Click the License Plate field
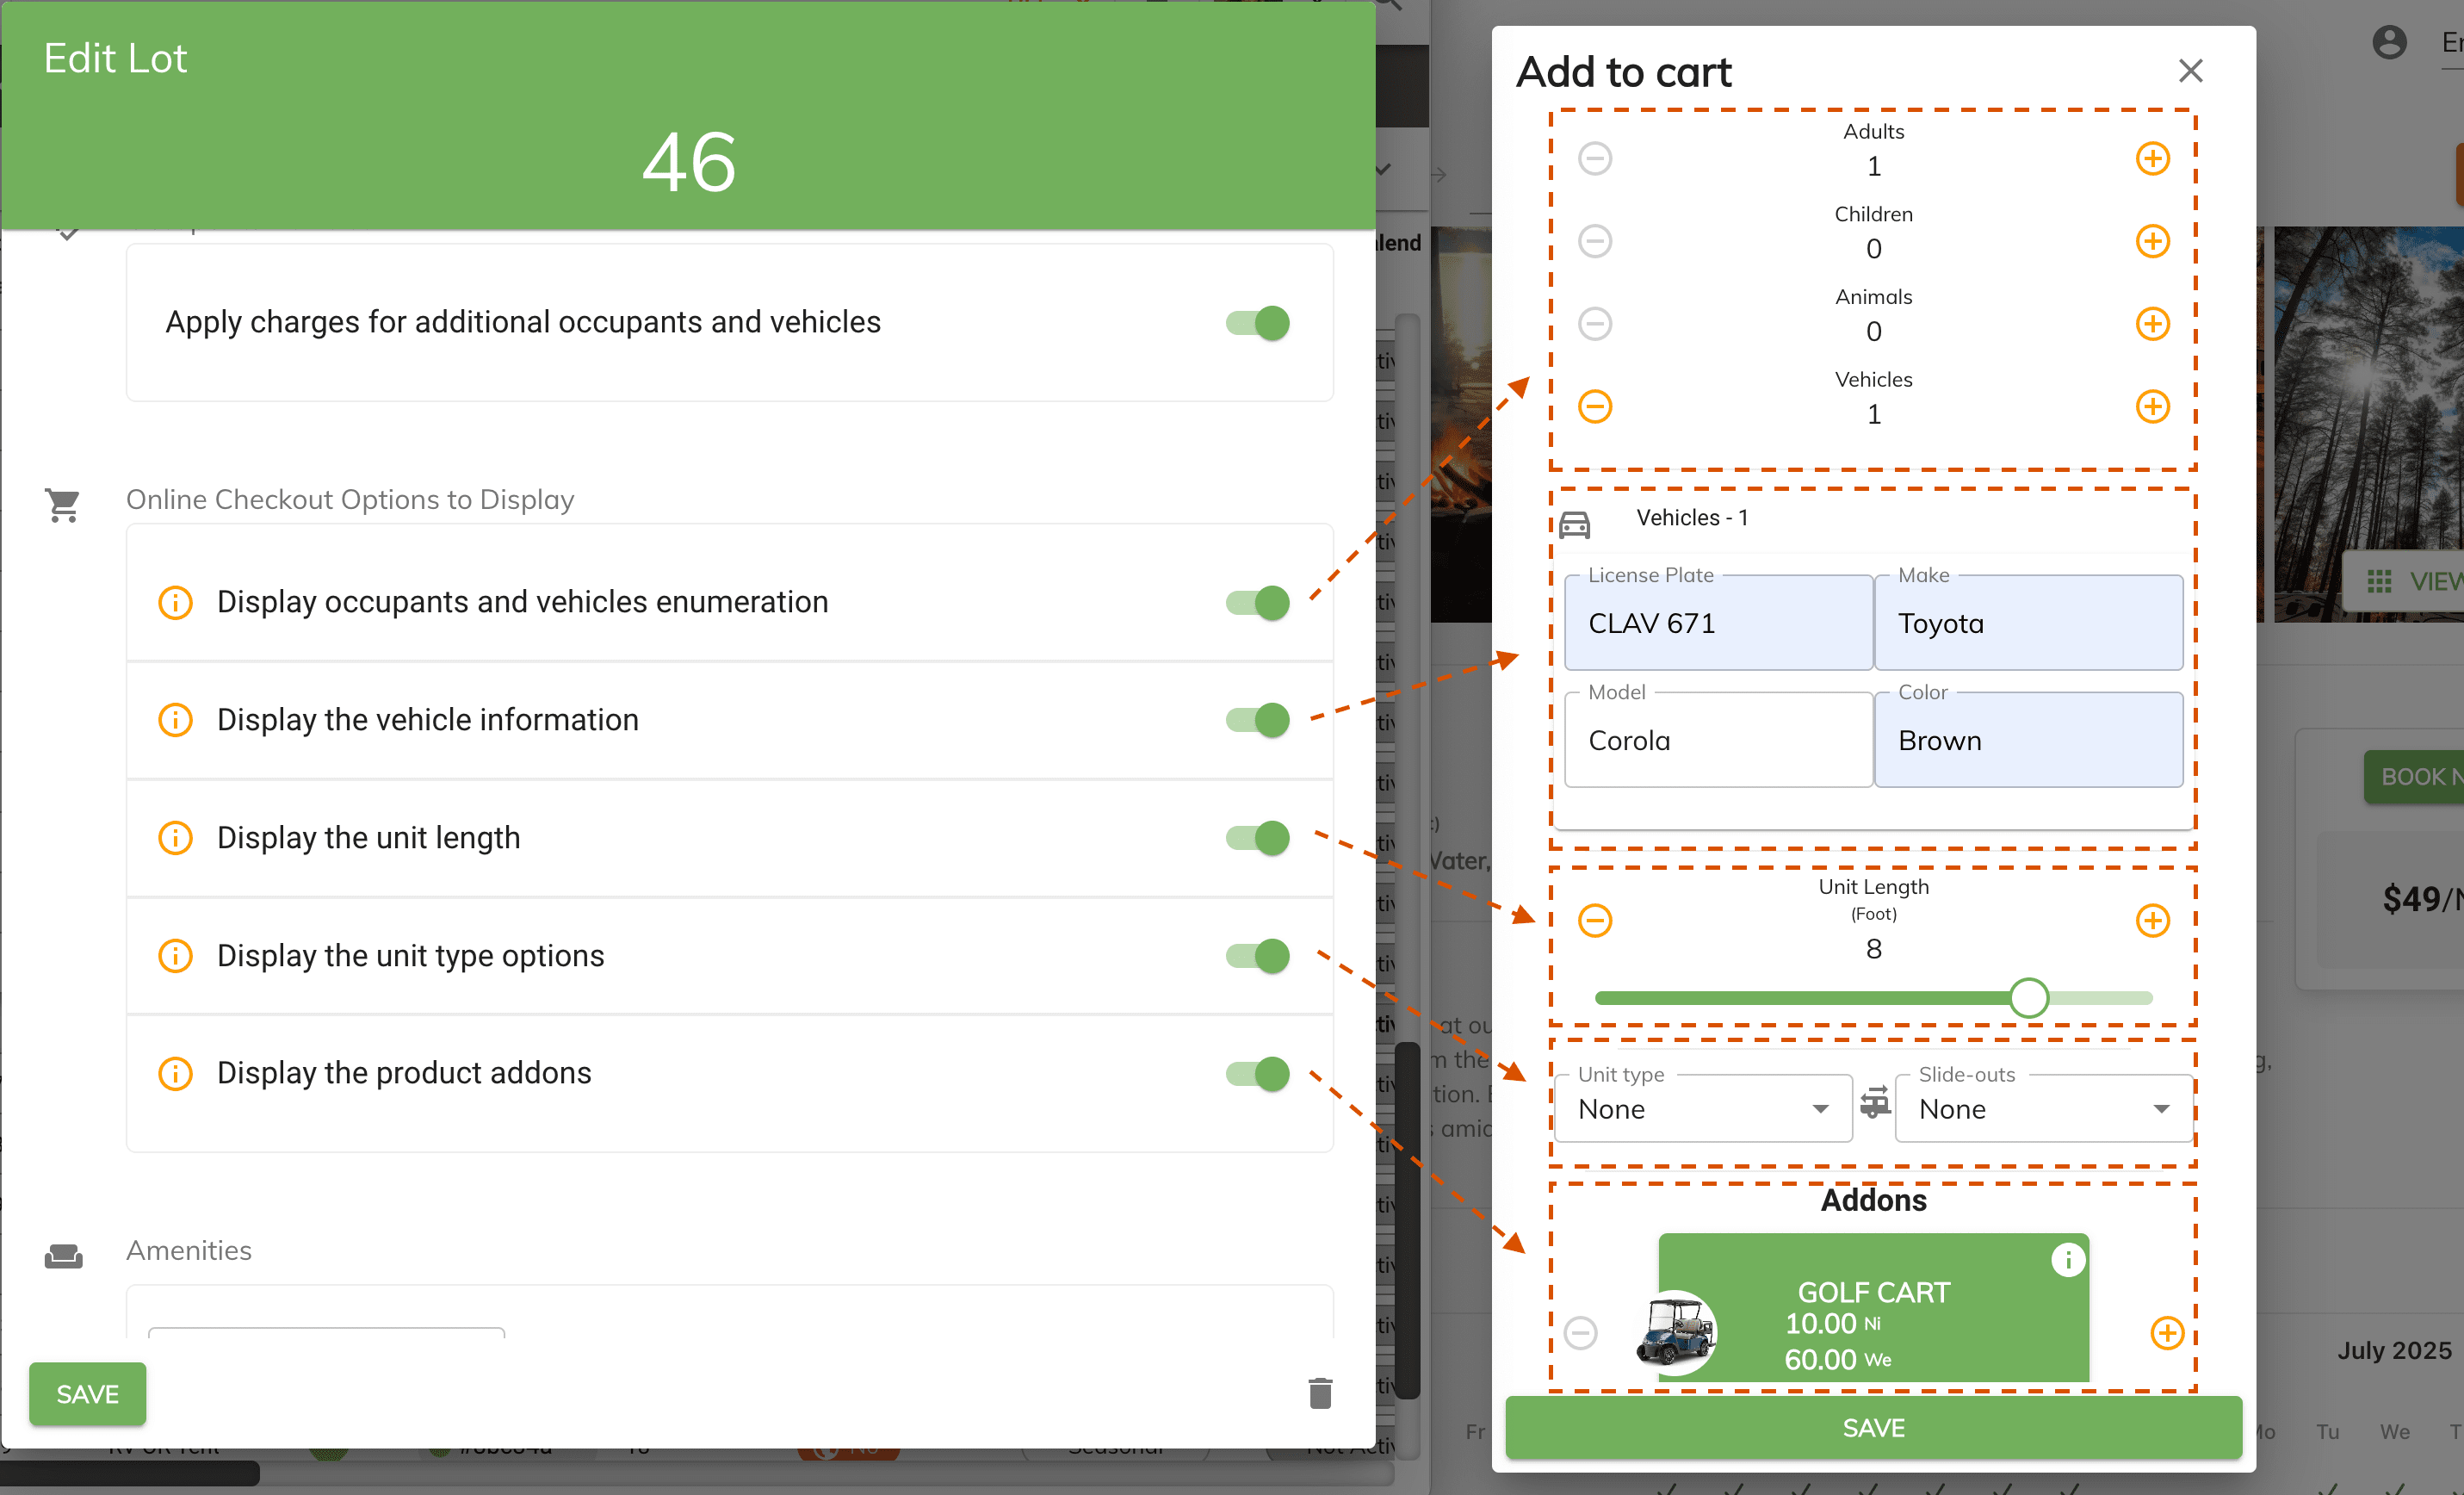The height and width of the screenshot is (1495, 2464). (1718, 623)
